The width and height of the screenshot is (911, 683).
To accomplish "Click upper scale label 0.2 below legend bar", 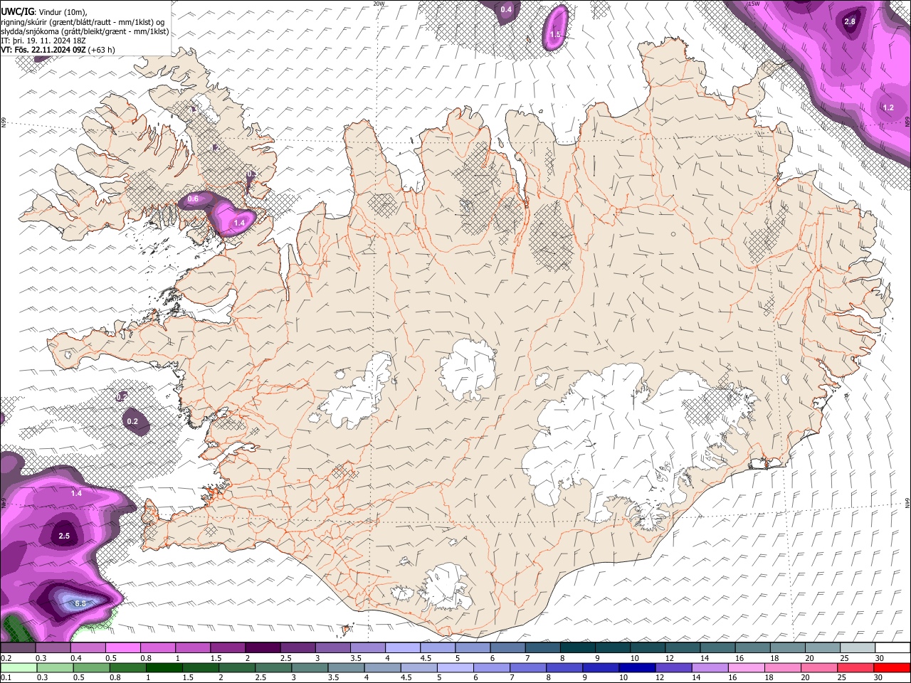I will (6, 658).
